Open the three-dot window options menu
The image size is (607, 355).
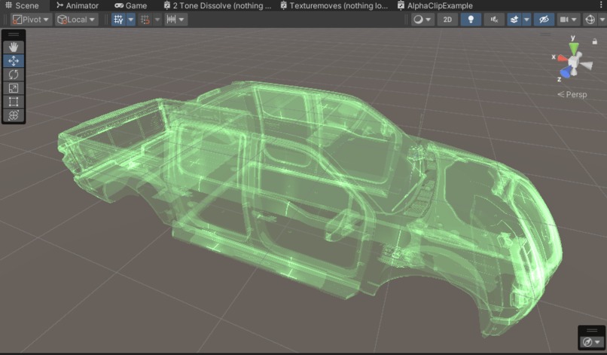601,5
